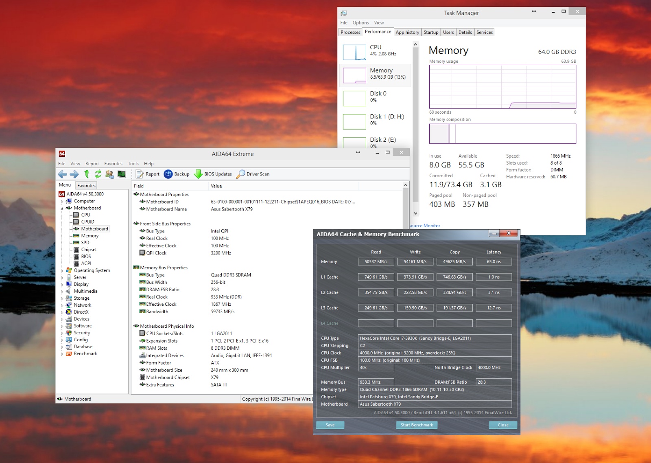Expand the Computer tree node

[x=62, y=202]
